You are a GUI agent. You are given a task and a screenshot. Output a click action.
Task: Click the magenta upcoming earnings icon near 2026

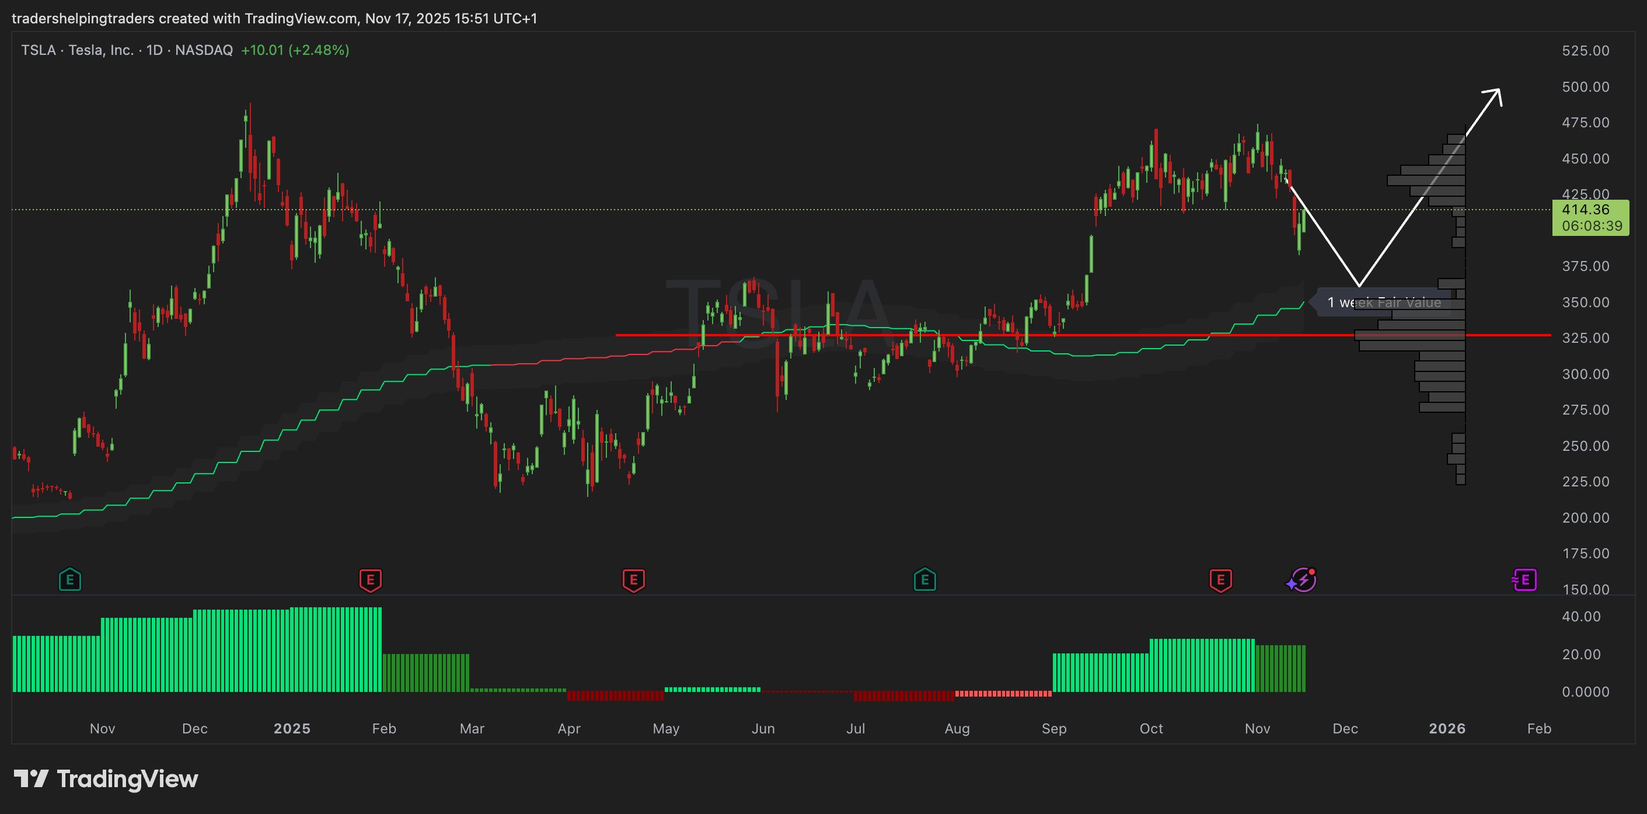1524,580
